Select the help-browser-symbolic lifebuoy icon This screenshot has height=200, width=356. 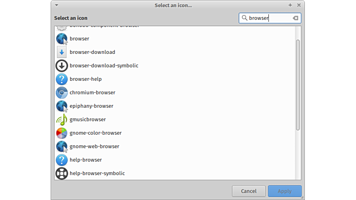click(x=62, y=174)
